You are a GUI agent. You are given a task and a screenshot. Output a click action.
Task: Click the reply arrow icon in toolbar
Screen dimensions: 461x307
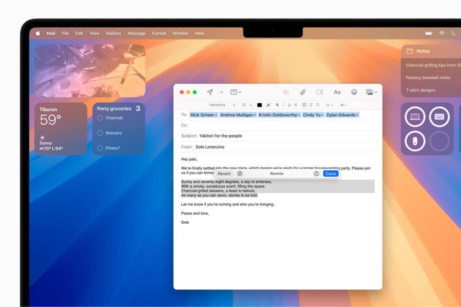285,92
